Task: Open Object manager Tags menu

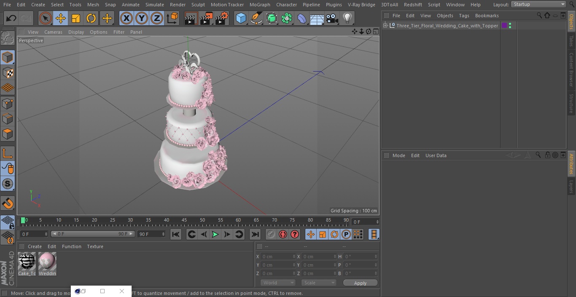Action: click(464, 16)
